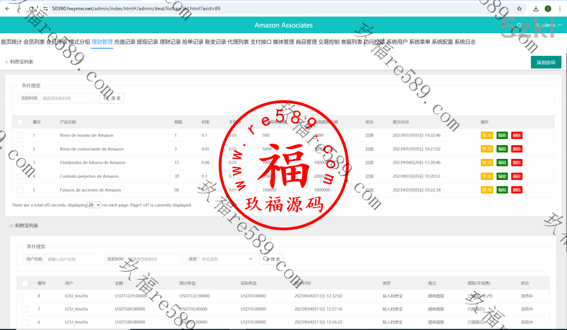Click the green profile avatar in the browser toolbar
567x330 pixels.
(x=548, y=8)
